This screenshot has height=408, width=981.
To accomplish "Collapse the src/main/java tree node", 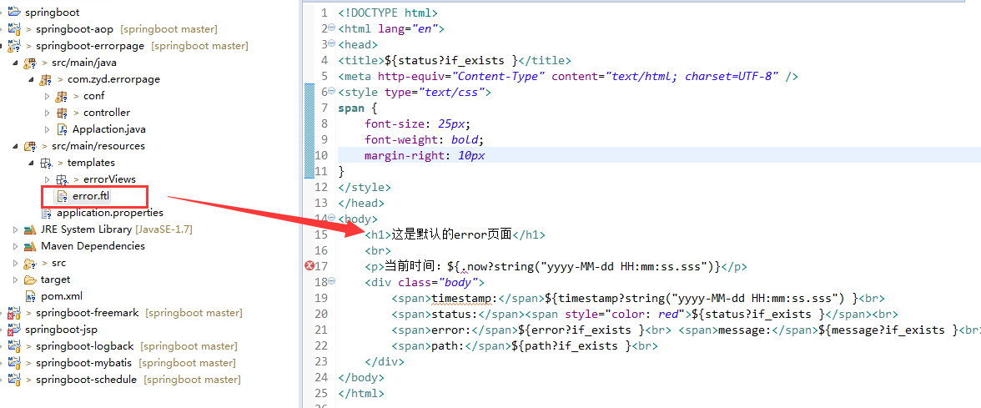I will pyautogui.click(x=15, y=63).
